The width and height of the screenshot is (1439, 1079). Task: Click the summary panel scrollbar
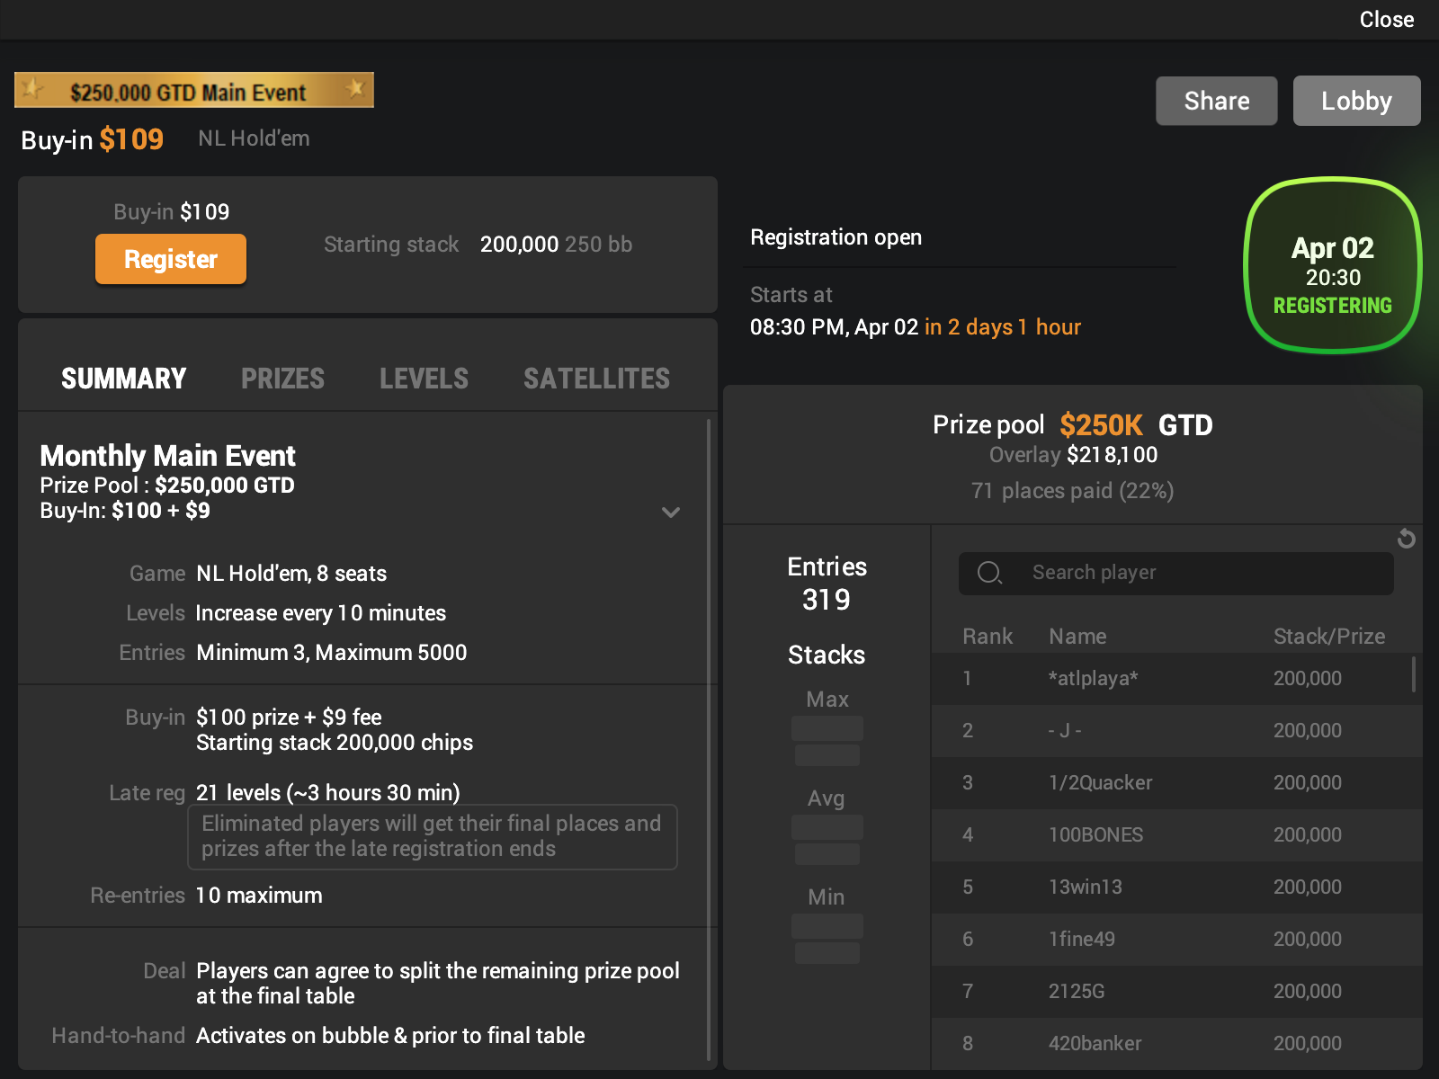click(709, 737)
